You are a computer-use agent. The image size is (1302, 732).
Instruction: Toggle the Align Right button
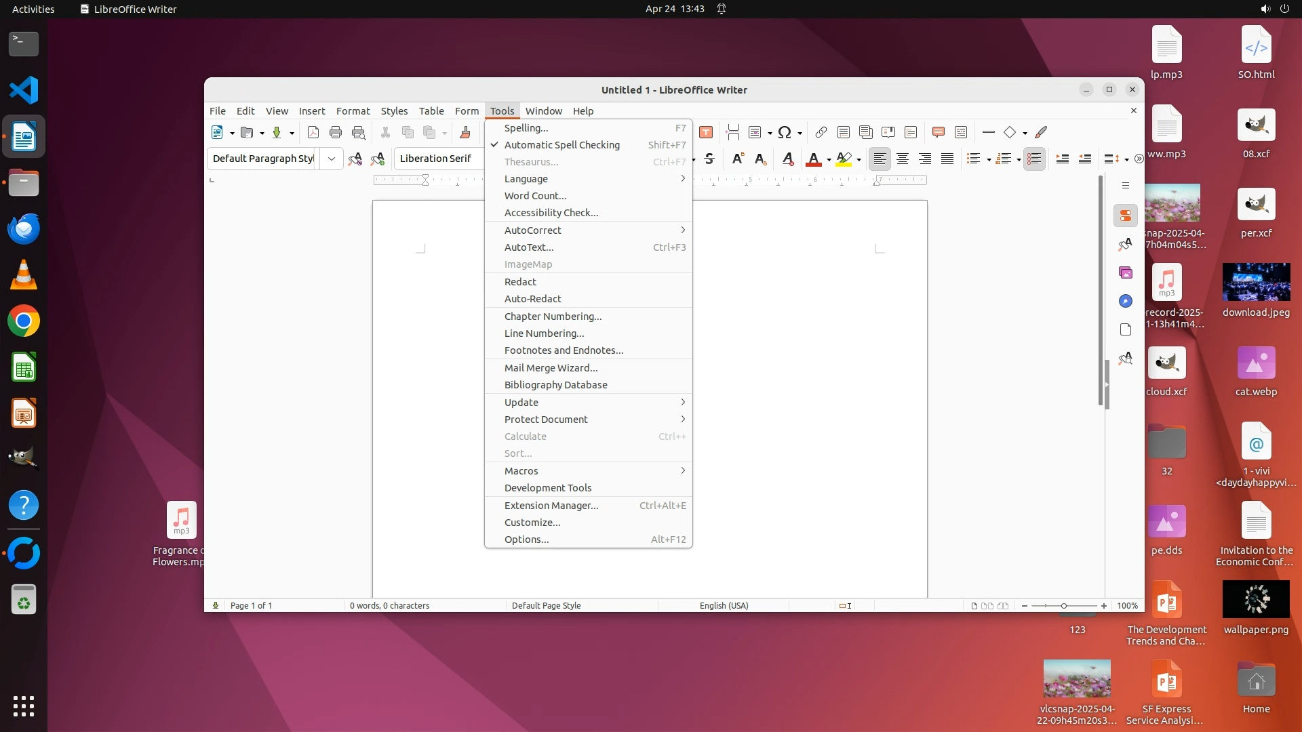925,159
